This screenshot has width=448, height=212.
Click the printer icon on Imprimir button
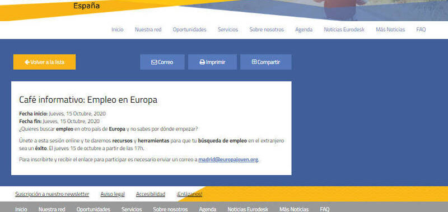[x=202, y=62]
